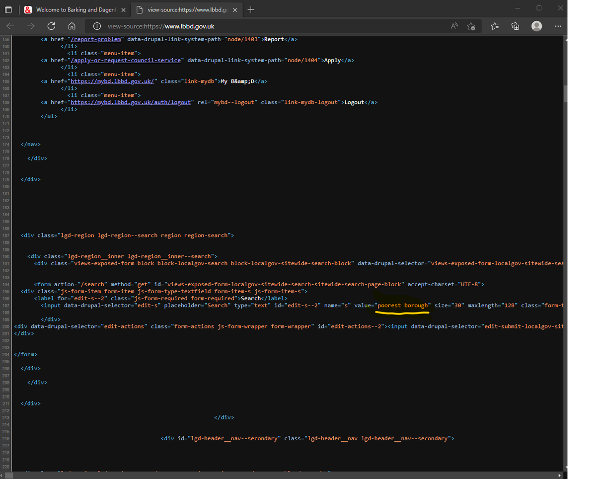Open a new tab with plus button

click(x=251, y=9)
